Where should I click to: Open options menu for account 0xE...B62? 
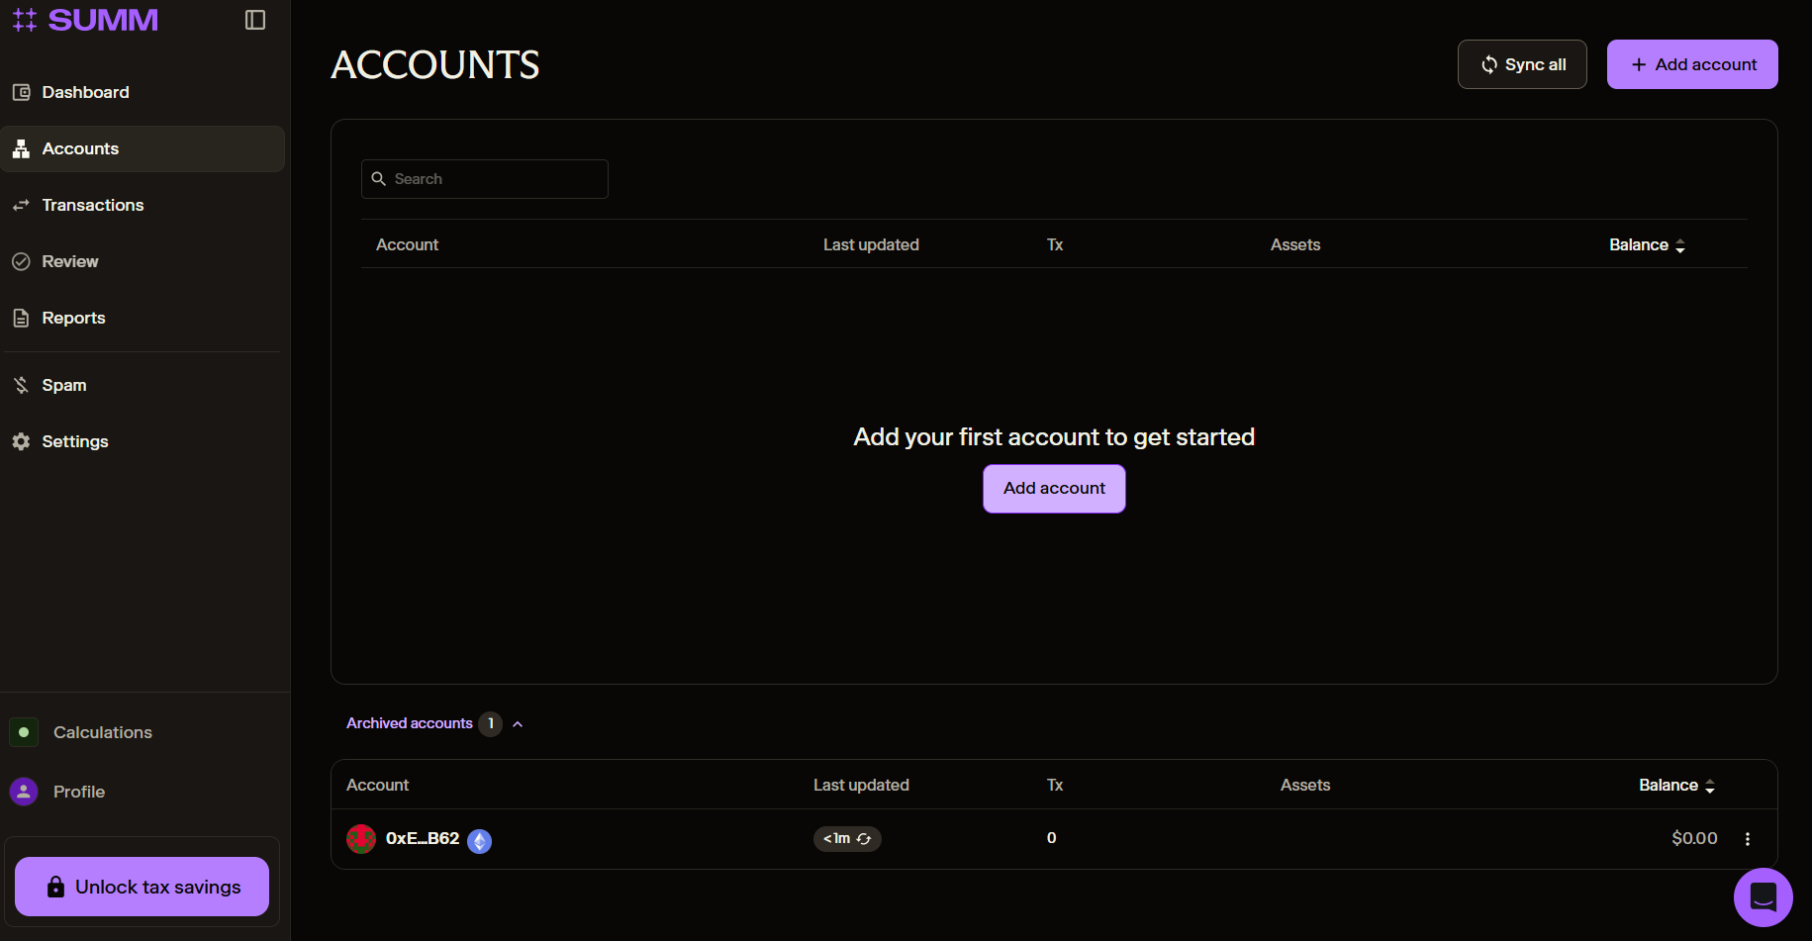click(x=1748, y=838)
